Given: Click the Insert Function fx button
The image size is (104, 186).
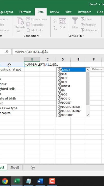Looking at the screenshot, I should (7, 52).
